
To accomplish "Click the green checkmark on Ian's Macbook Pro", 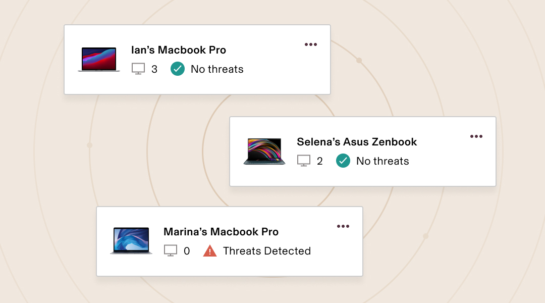I will pos(178,69).
